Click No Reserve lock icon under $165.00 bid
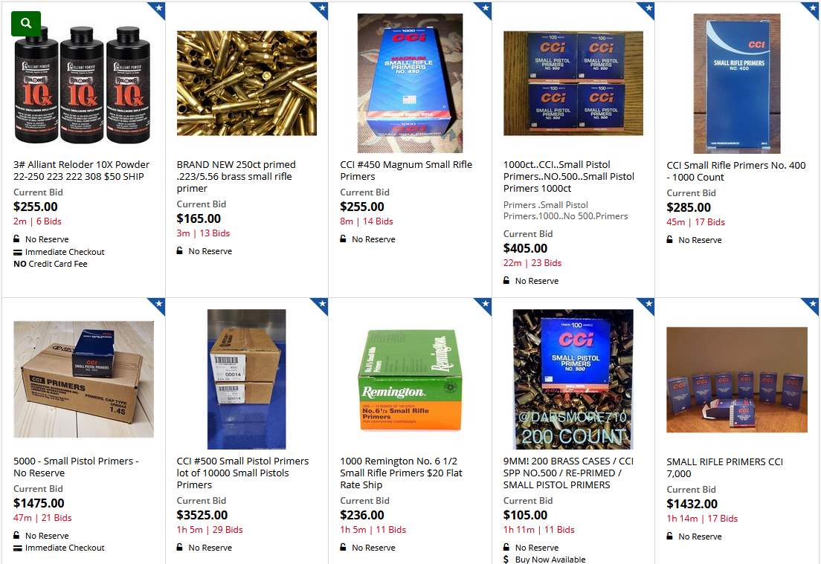821x564 pixels. coord(180,250)
